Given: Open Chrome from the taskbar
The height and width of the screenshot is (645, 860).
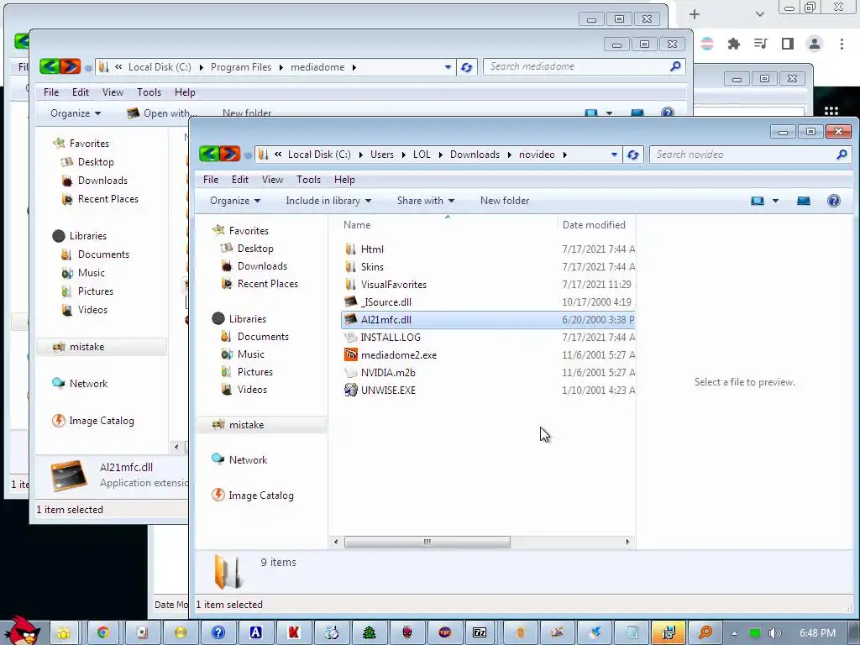Looking at the screenshot, I should click(x=102, y=633).
